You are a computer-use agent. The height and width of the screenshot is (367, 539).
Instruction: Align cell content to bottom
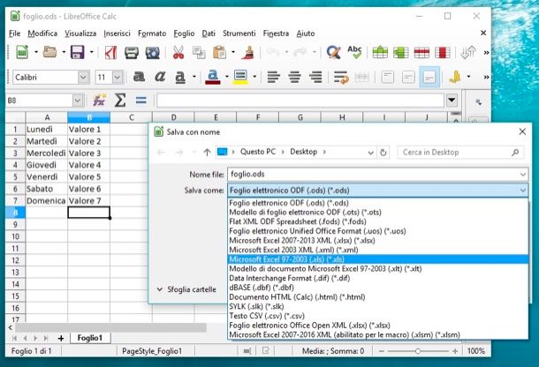click(x=429, y=78)
